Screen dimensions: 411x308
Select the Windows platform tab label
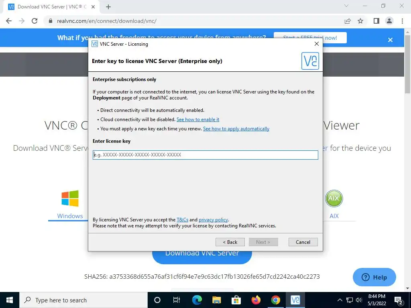[x=70, y=216]
